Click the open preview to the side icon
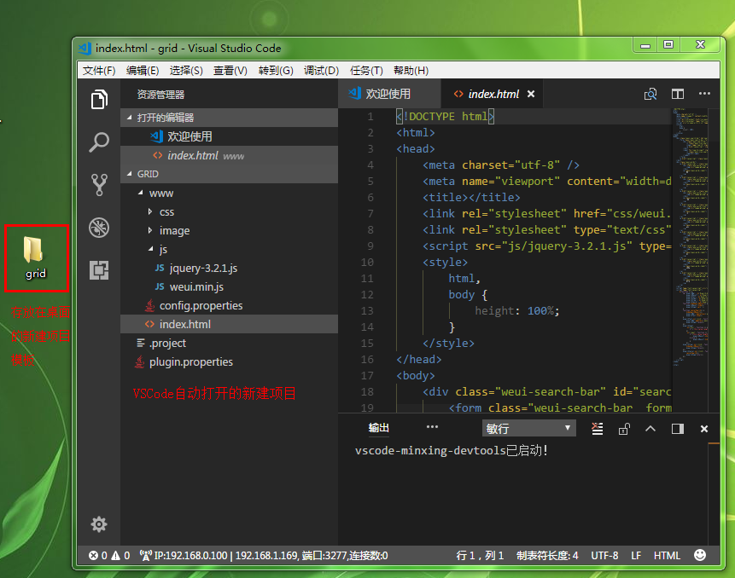735x578 pixels. click(x=650, y=94)
